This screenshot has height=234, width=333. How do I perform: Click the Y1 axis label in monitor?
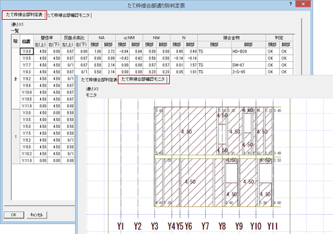[x=121, y=226]
